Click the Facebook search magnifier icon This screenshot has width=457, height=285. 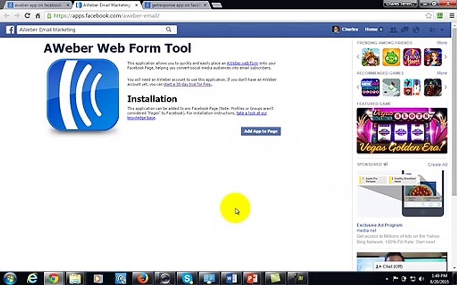coord(169,29)
